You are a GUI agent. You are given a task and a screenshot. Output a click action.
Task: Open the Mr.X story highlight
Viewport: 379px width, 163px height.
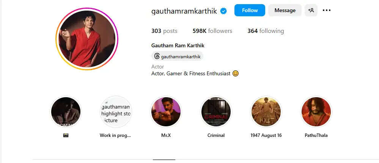point(166,112)
